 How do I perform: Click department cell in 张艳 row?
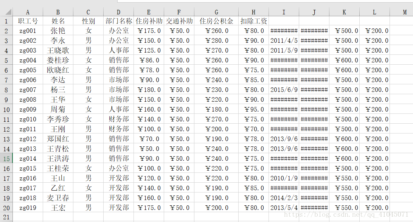click(x=118, y=31)
